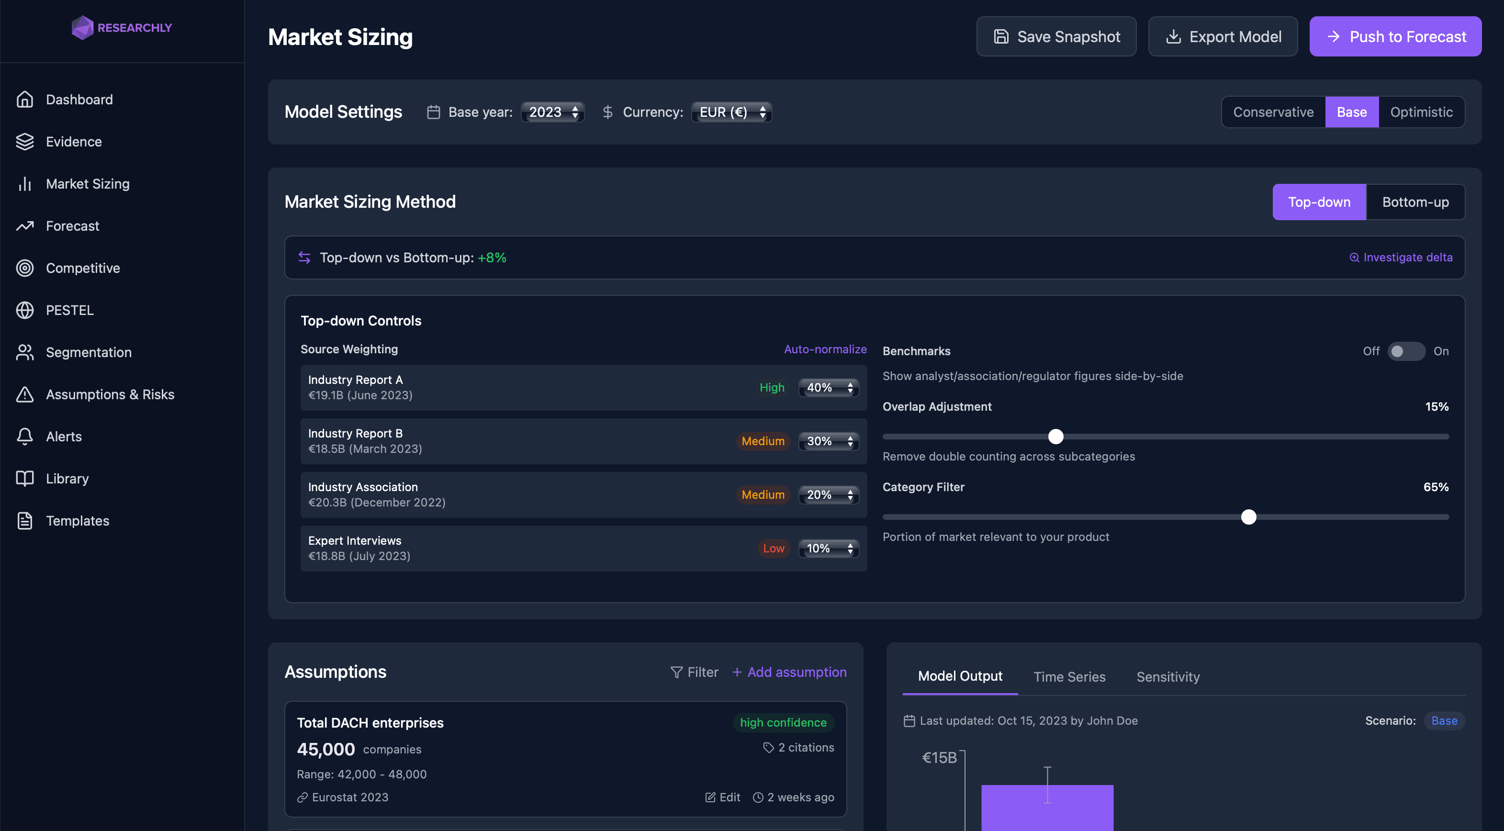The height and width of the screenshot is (831, 1504).
Task: Click the Library book icon
Action: 24,478
